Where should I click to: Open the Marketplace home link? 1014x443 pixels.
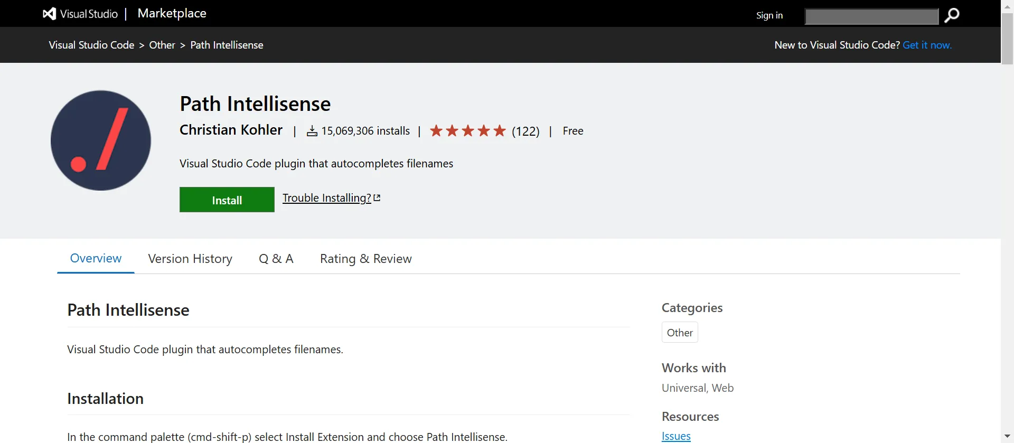click(172, 14)
